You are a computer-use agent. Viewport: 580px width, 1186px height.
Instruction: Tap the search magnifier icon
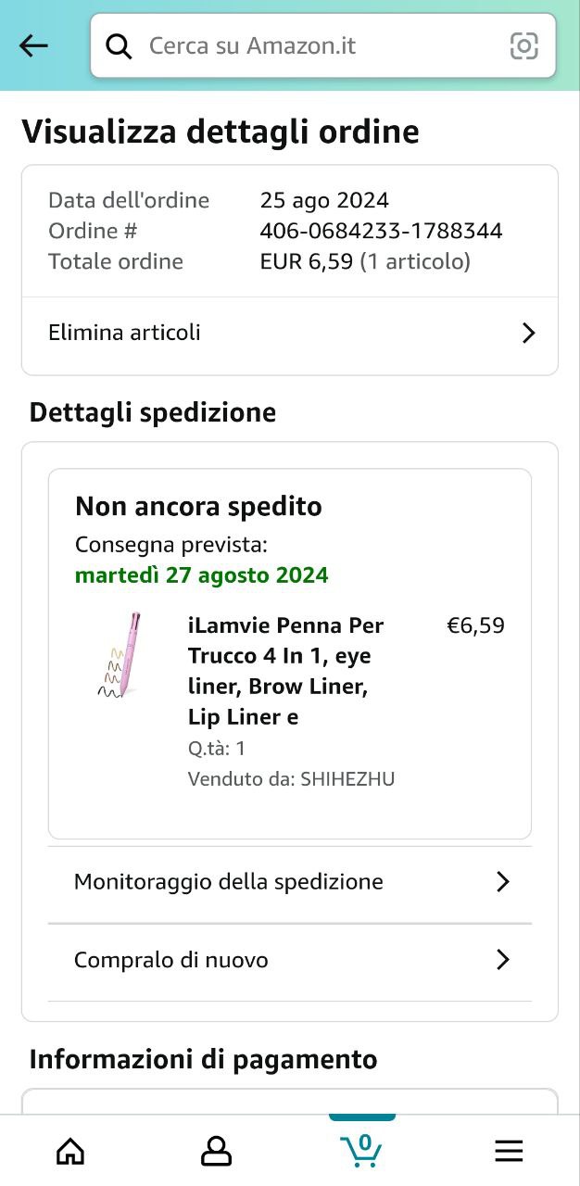click(120, 45)
